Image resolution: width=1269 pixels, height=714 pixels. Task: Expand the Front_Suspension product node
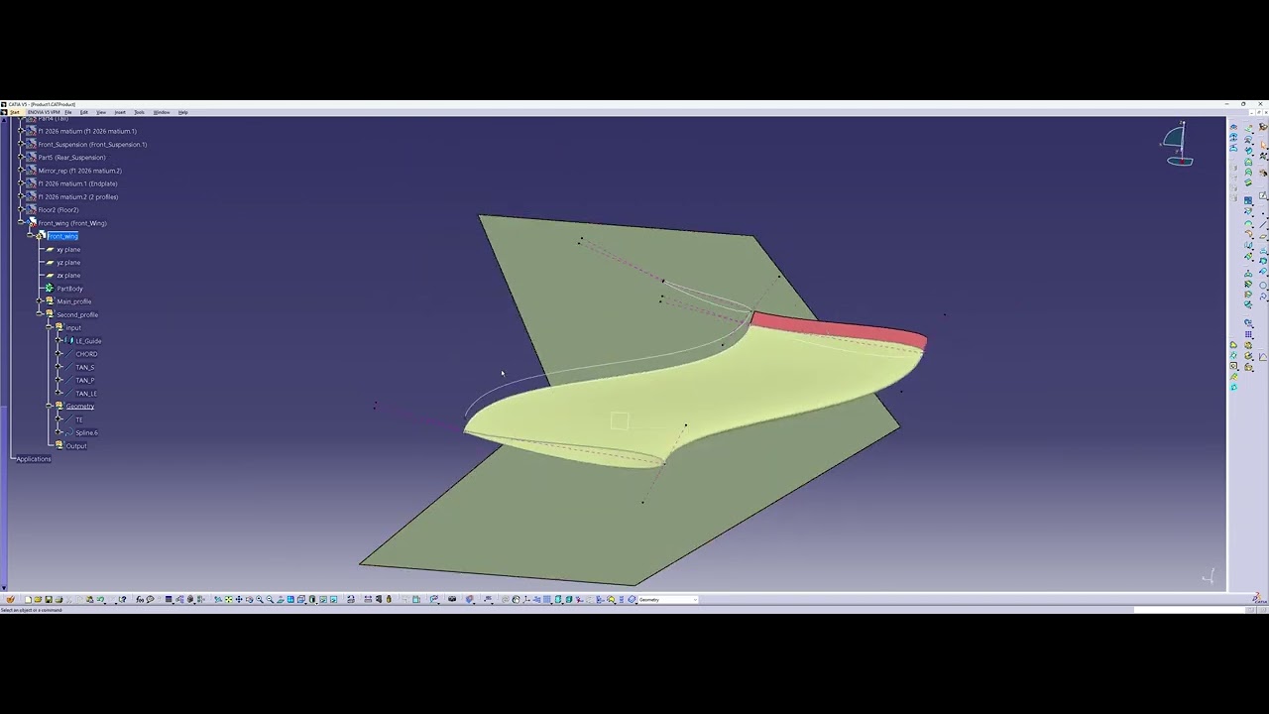pyautogui.click(x=20, y=144)
